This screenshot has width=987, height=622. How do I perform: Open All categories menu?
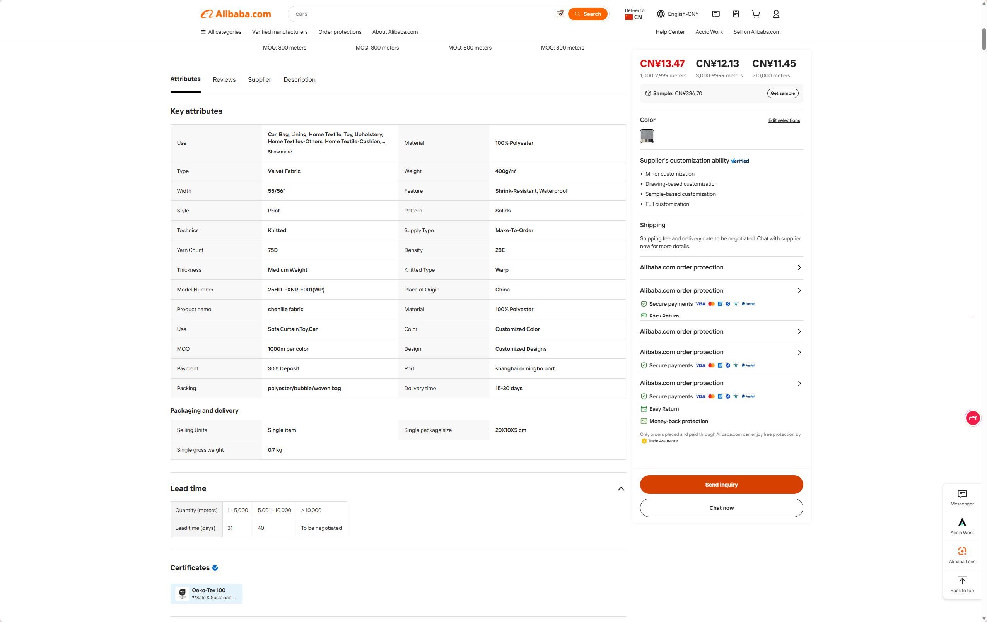tap(221, 32)
